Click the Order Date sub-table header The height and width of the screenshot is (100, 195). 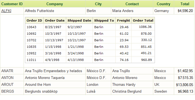pyautogui.click(x=55, y=20)
